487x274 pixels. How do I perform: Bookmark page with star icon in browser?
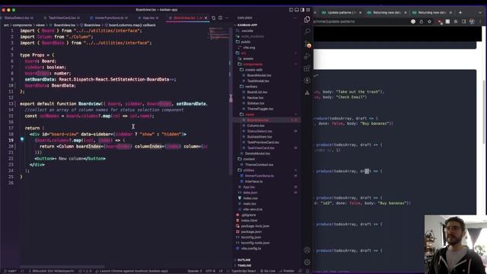[429, 21]
